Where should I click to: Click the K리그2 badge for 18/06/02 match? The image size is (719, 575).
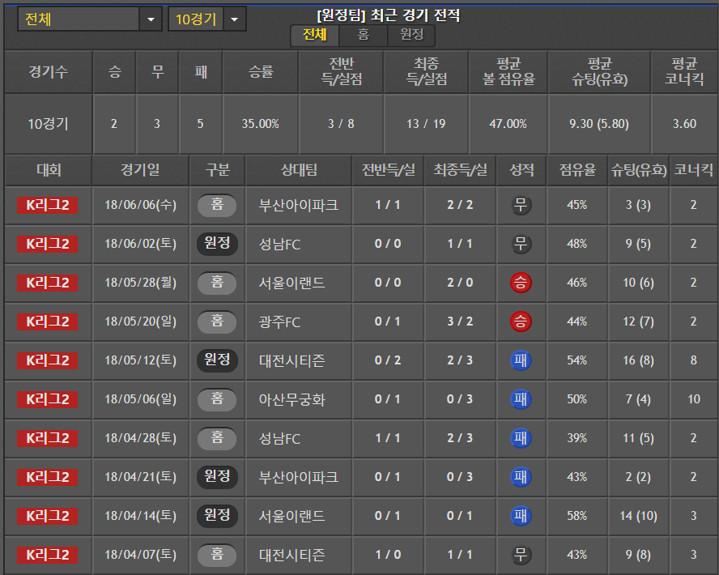click(48, 244)
